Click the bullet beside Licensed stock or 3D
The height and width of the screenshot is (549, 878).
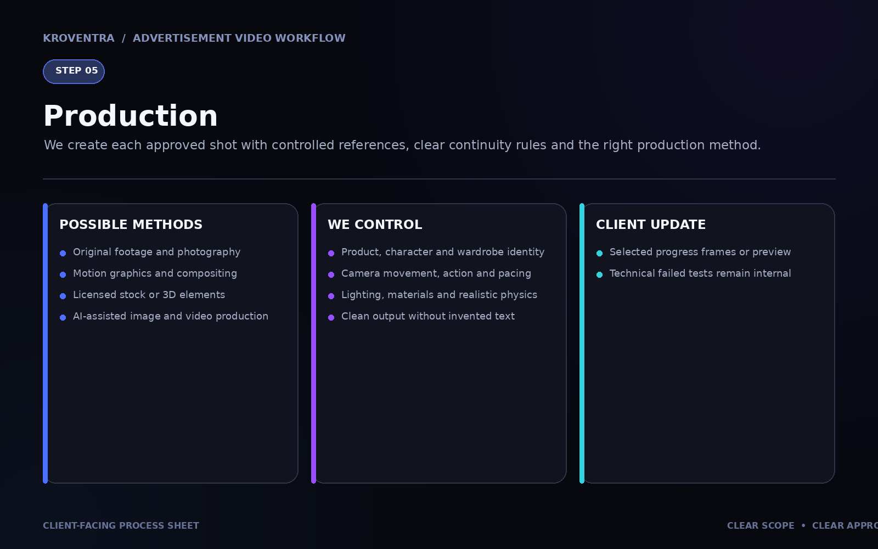click(x=63, y=296)
